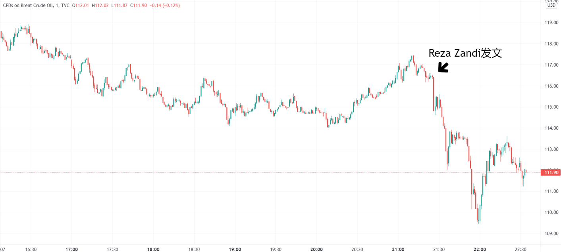
Task: Click the 113.00 level on the price axis
Action: pyautogui.click(x=552, y=149)
